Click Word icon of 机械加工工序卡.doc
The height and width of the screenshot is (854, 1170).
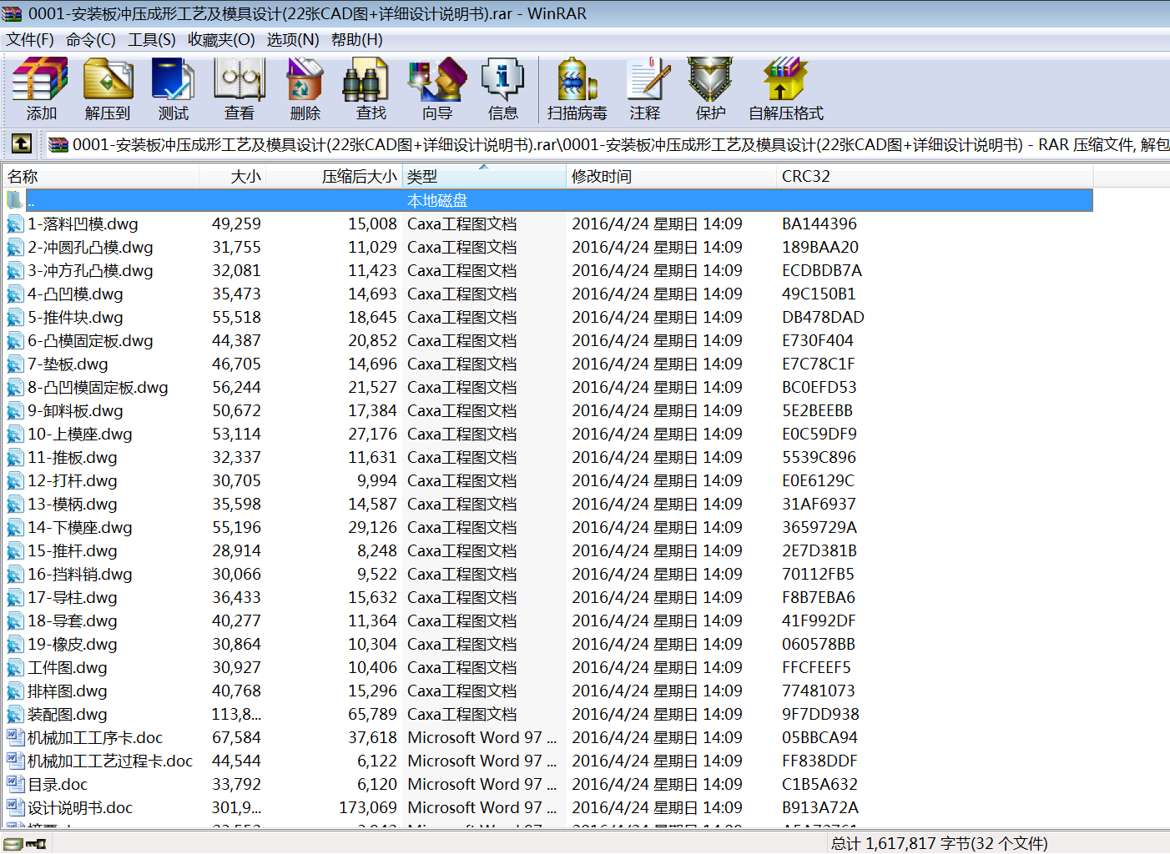[15, 737]
